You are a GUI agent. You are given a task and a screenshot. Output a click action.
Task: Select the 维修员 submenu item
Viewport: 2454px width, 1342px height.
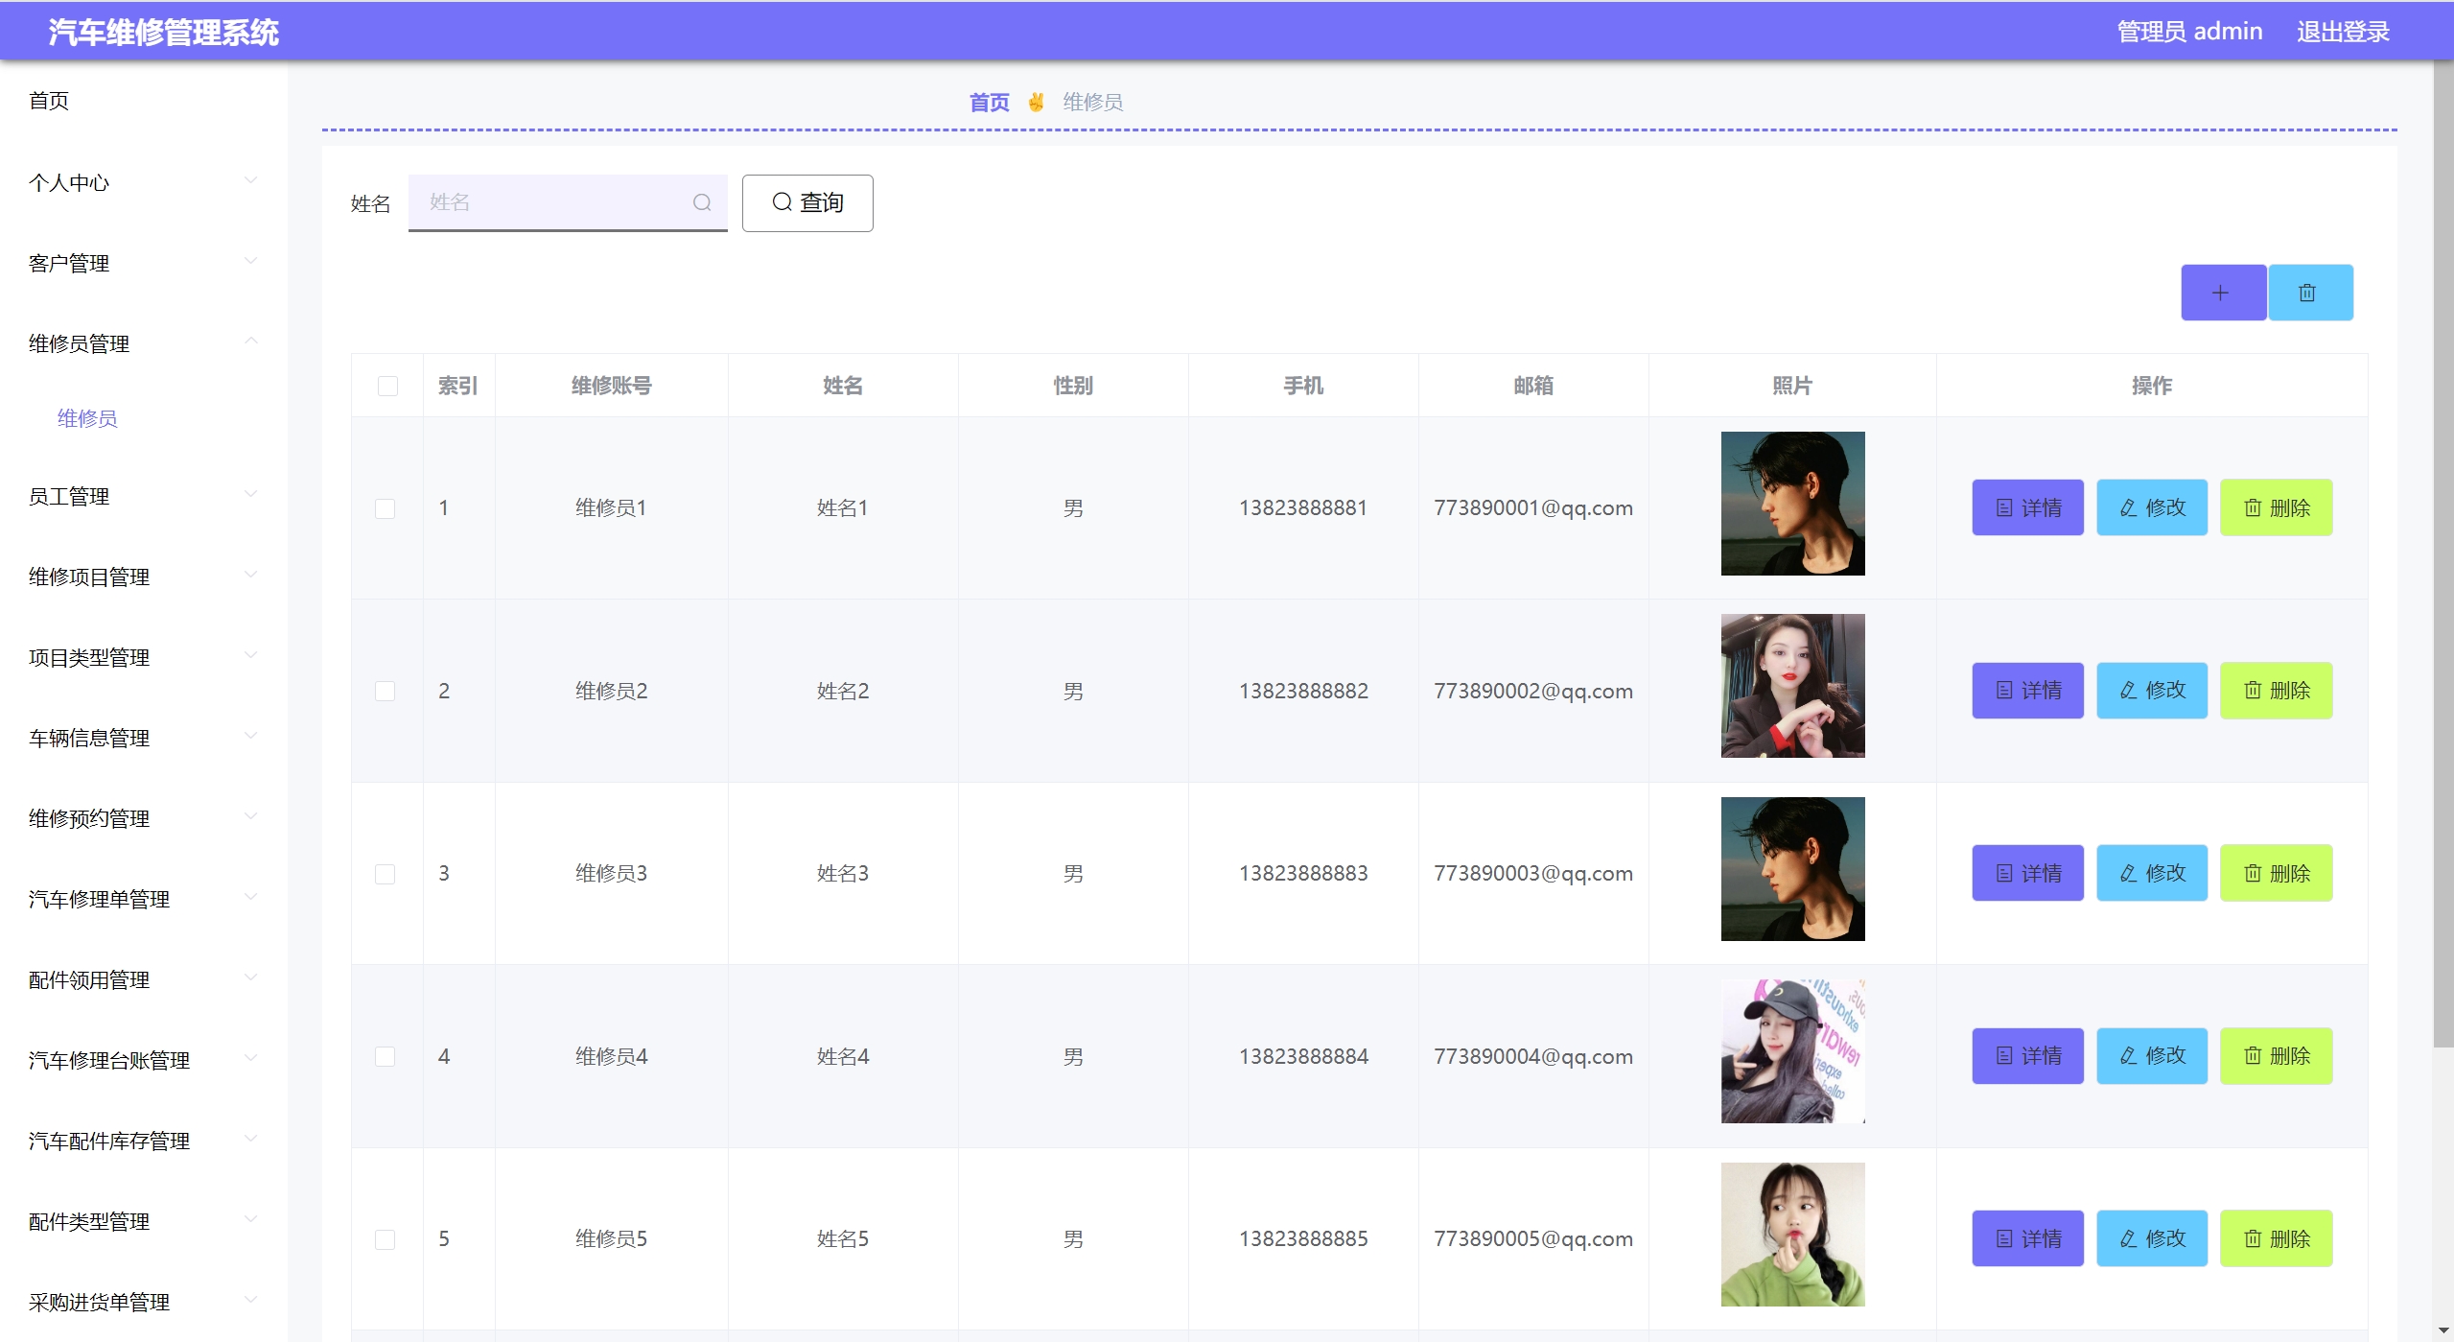point(87,418)
